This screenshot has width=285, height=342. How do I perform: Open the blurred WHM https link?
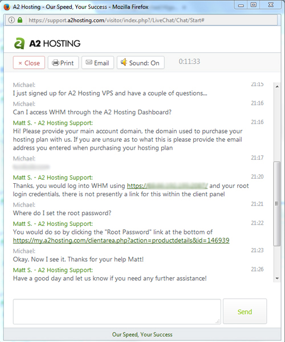[167, 186]
